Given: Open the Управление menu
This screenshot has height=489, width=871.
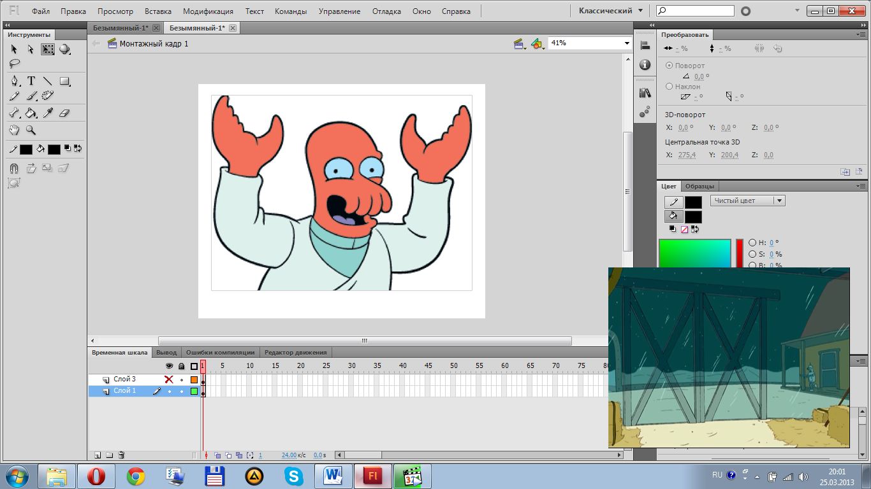Looking at the screenshot, I should tap(339, 11).
